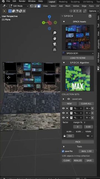This screenshot has height=179, width=100.
Task: Click the REALIZE button
Action: click(x=78, y=161)
